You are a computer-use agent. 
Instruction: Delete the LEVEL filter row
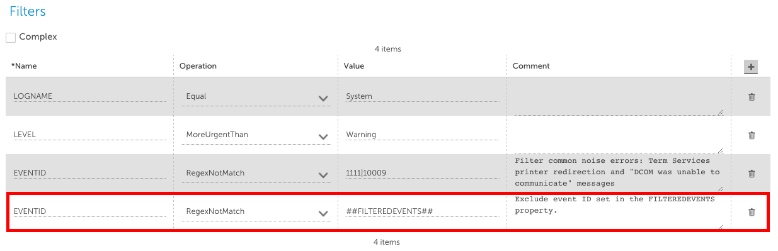[751, 135]
